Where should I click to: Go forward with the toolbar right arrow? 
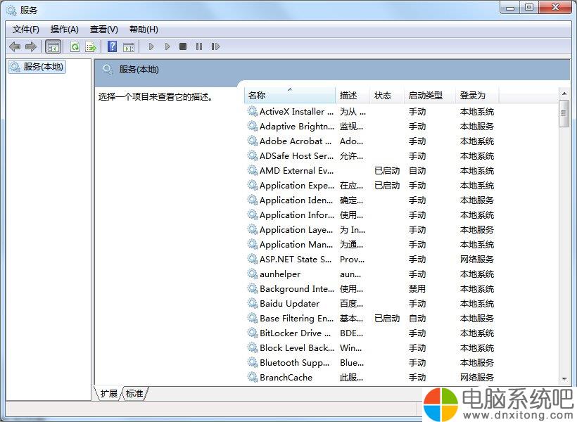[31, 46]
